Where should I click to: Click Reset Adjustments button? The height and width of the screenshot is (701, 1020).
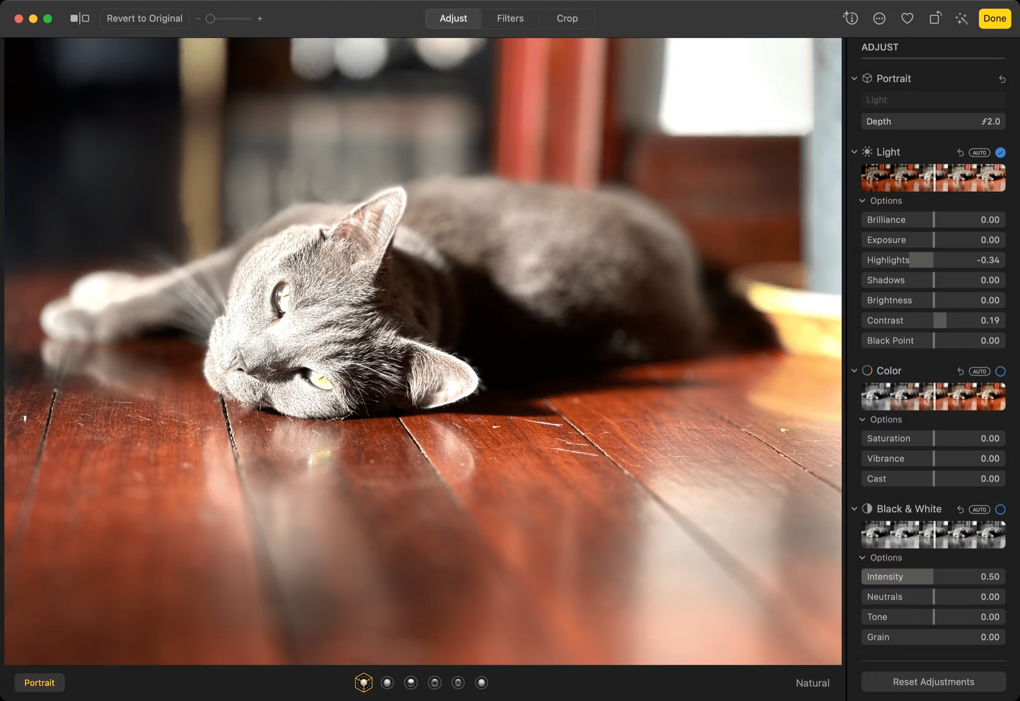point(933,682)
